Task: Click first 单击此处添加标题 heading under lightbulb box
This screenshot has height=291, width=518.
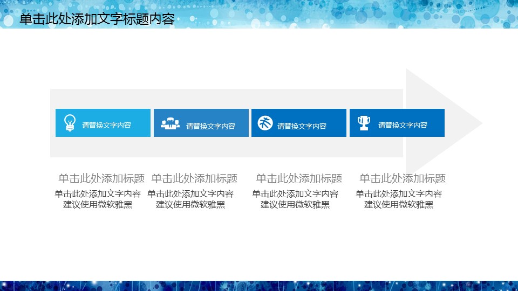Action: [101, 178]
